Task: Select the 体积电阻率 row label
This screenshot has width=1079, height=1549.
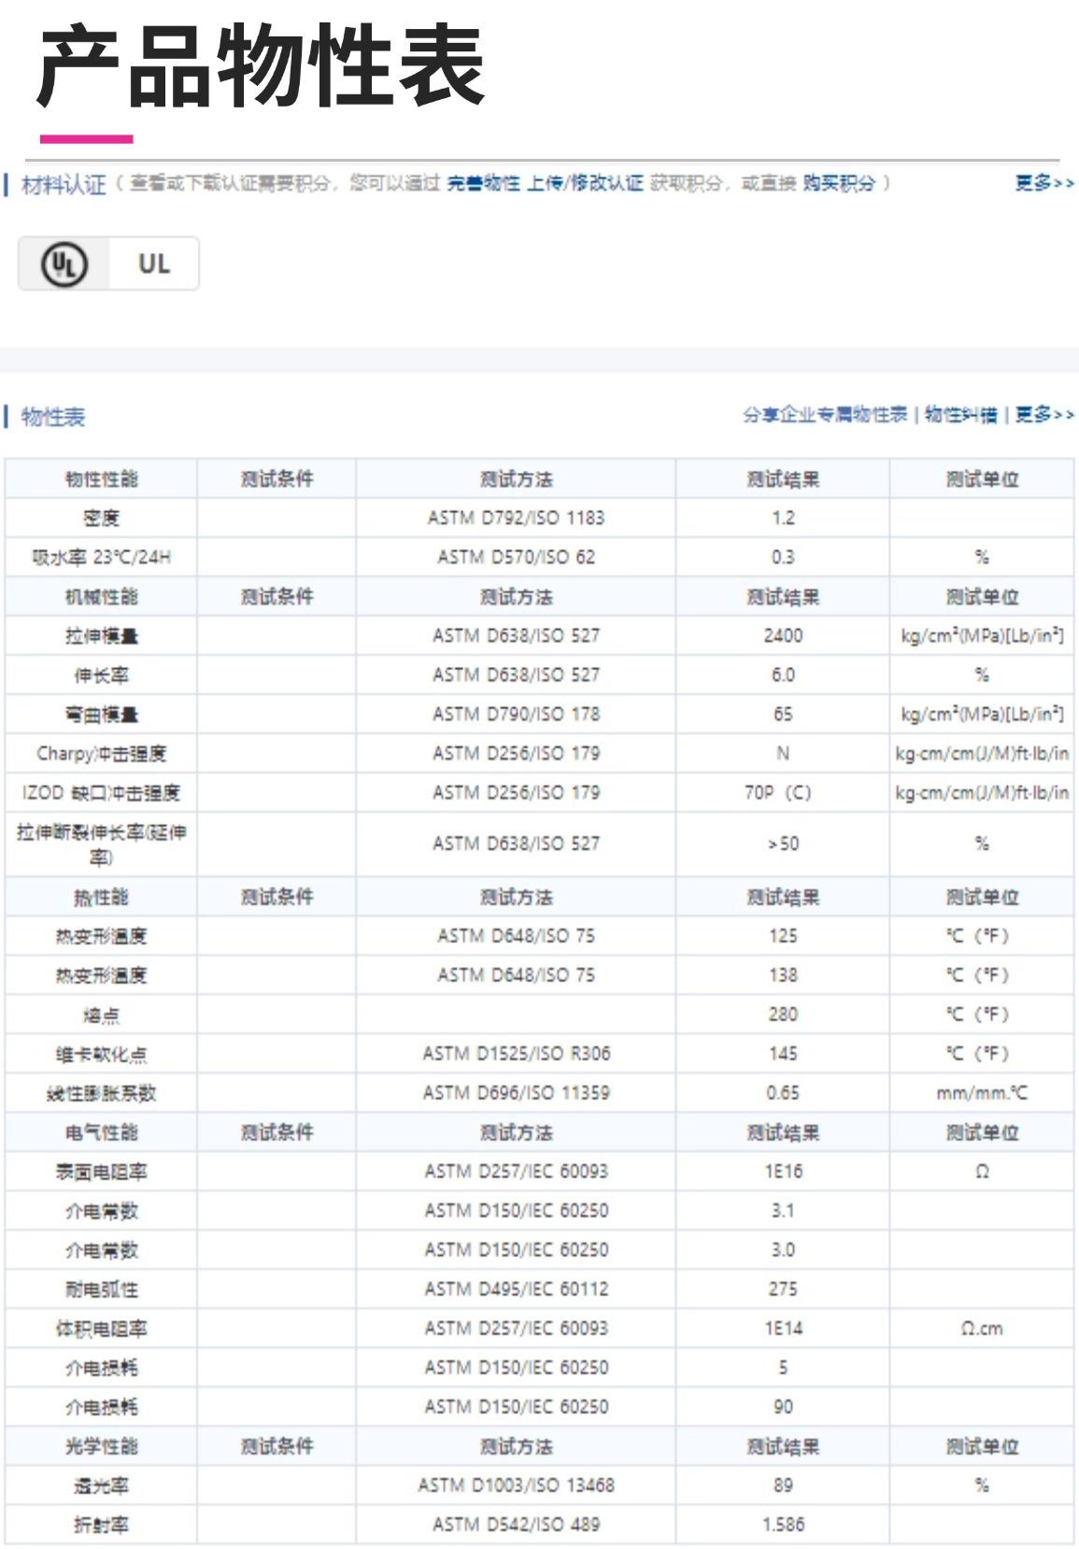Action: tap(101, 1329)
